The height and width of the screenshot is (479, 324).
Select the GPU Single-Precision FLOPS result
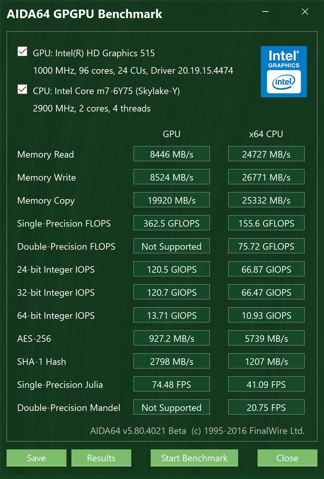[x=171, y=223]
